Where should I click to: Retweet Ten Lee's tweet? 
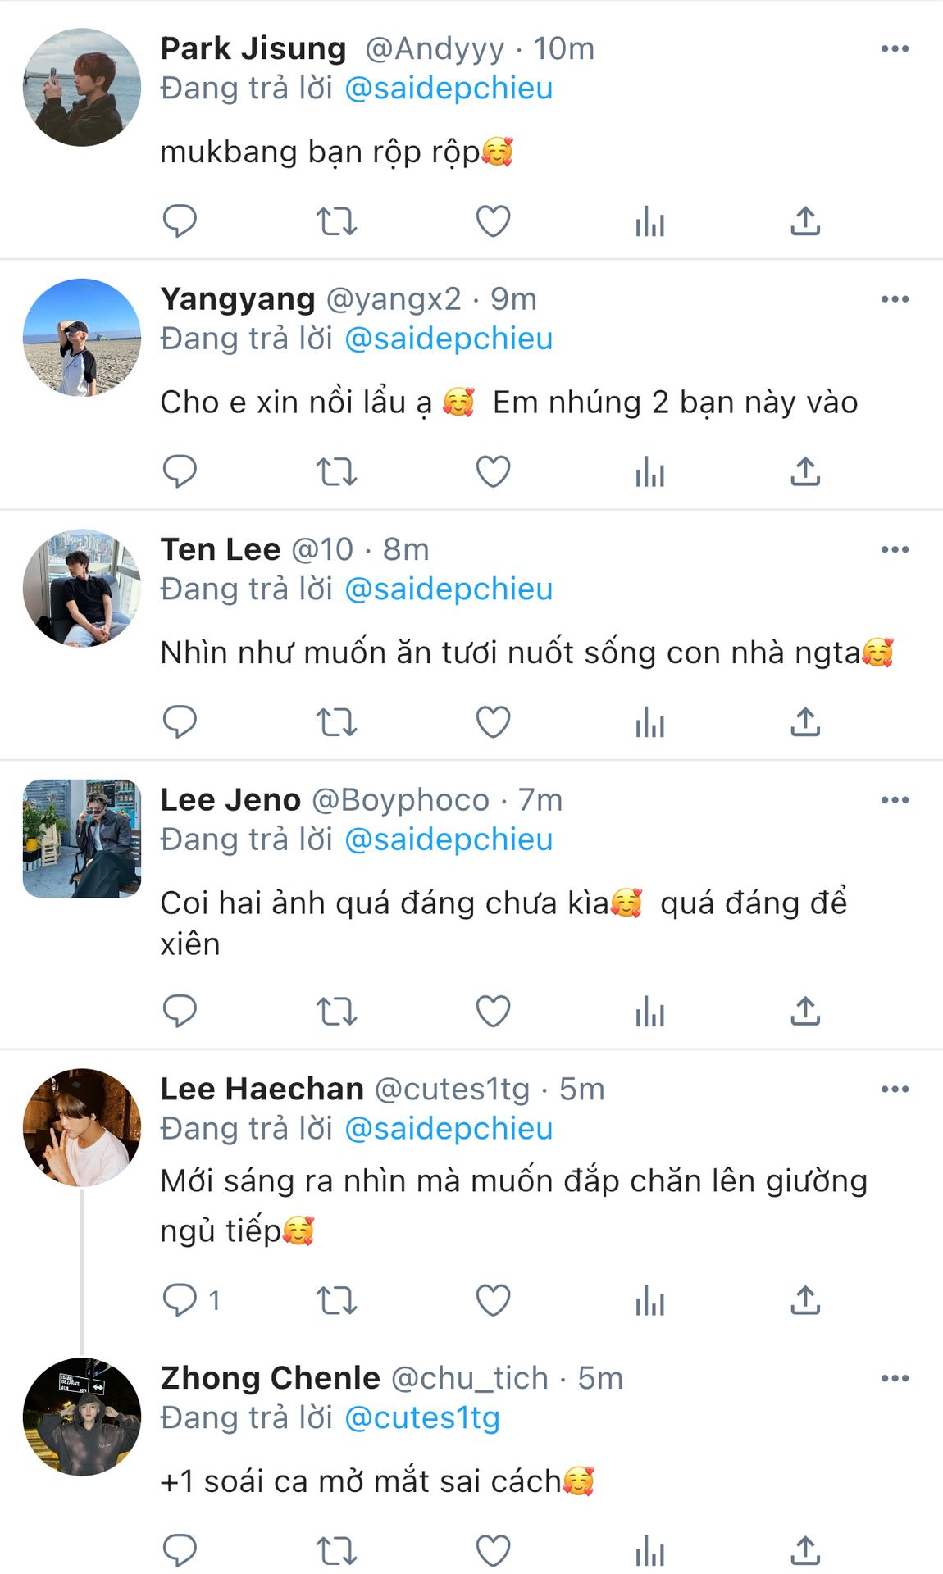click(x=336, y=722)
